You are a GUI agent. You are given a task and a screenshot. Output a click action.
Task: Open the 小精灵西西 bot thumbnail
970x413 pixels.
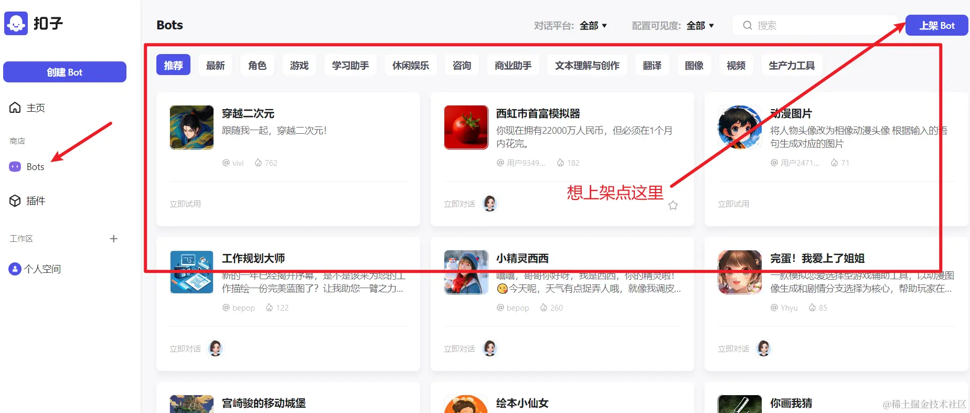(x=466, y=272)
